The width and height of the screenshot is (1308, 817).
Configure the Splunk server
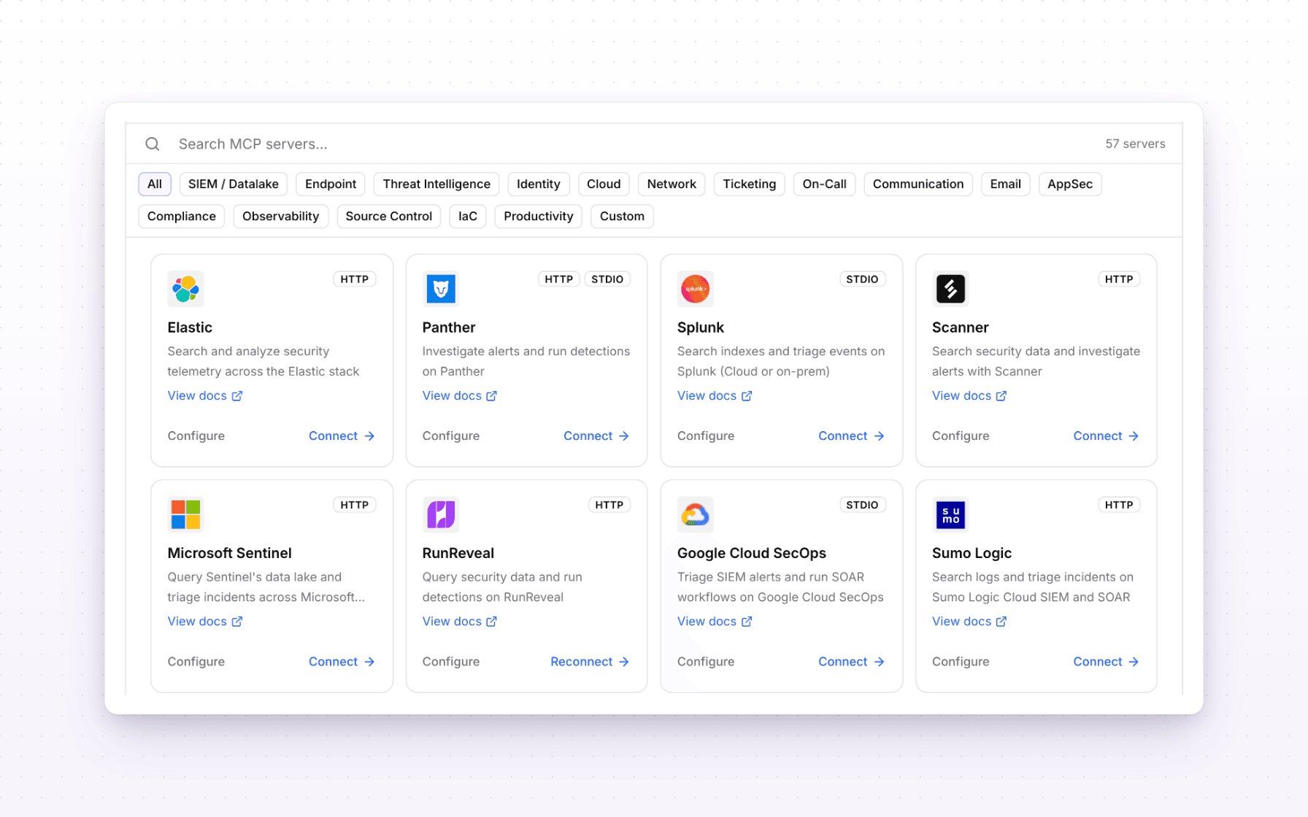706,435
